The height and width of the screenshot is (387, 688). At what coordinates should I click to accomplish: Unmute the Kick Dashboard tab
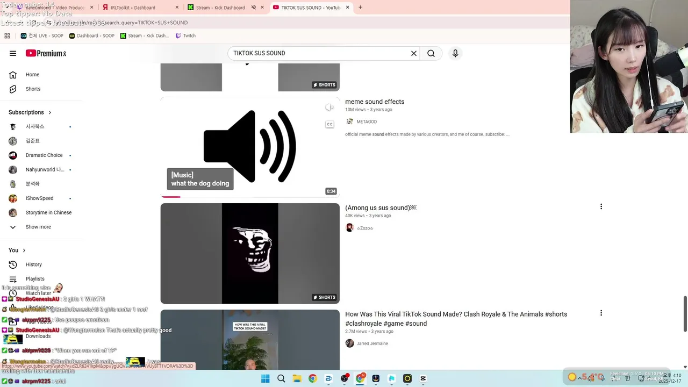coord(254,8)
